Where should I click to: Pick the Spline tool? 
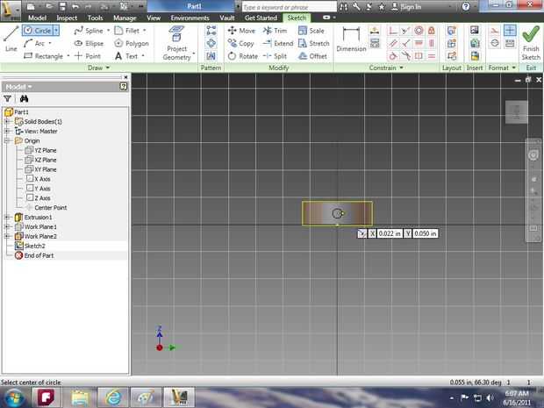[89, 31]
